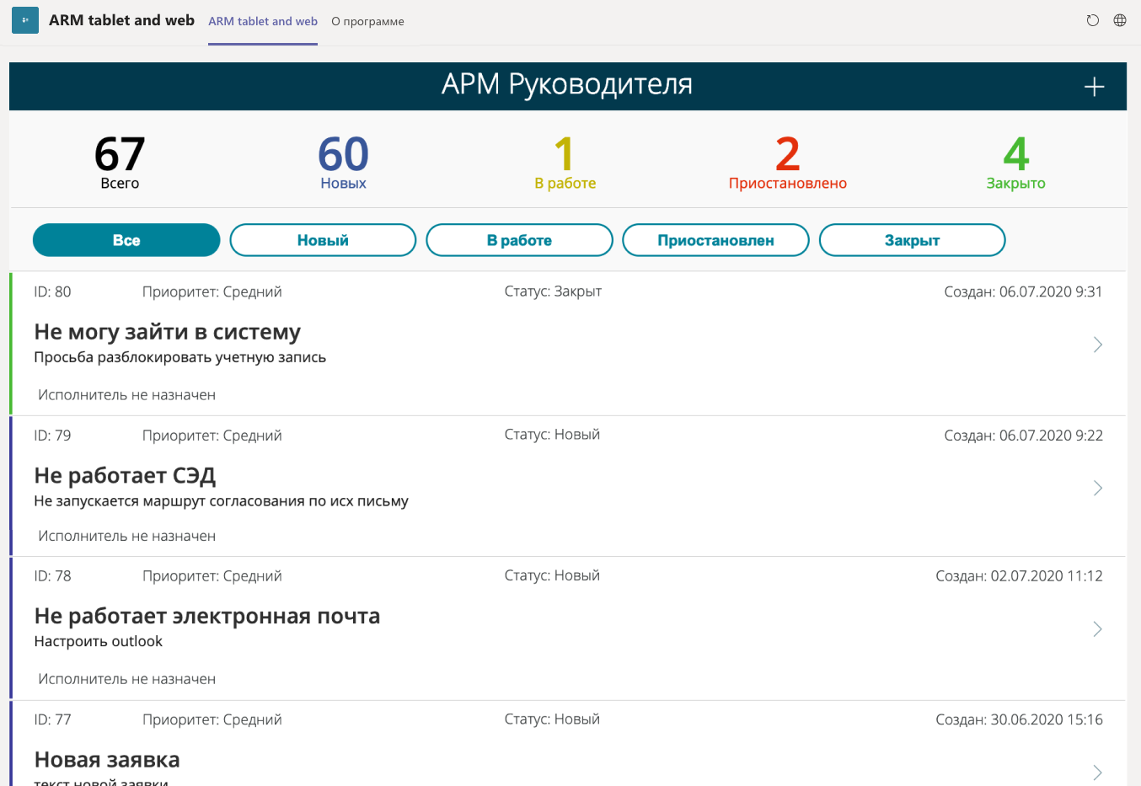Click the ID: 77 label
The image size is (1141, 786).
coord(52,719)
